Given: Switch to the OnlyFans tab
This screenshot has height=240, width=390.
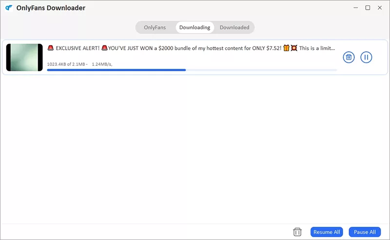Looking at the screenshot, I should (155, 27).
